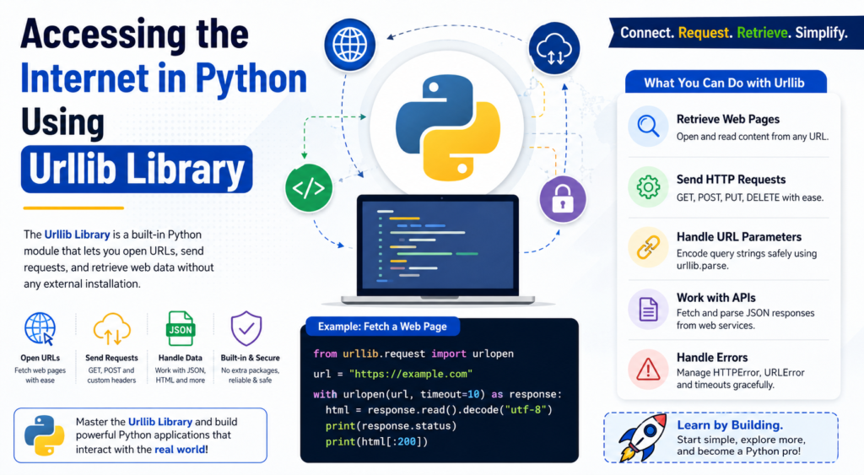Image resolution: width=864 pixels, height=475 pixels.
Task: Click the What You Can Do with Urllib header
Action: click(725, 83)
